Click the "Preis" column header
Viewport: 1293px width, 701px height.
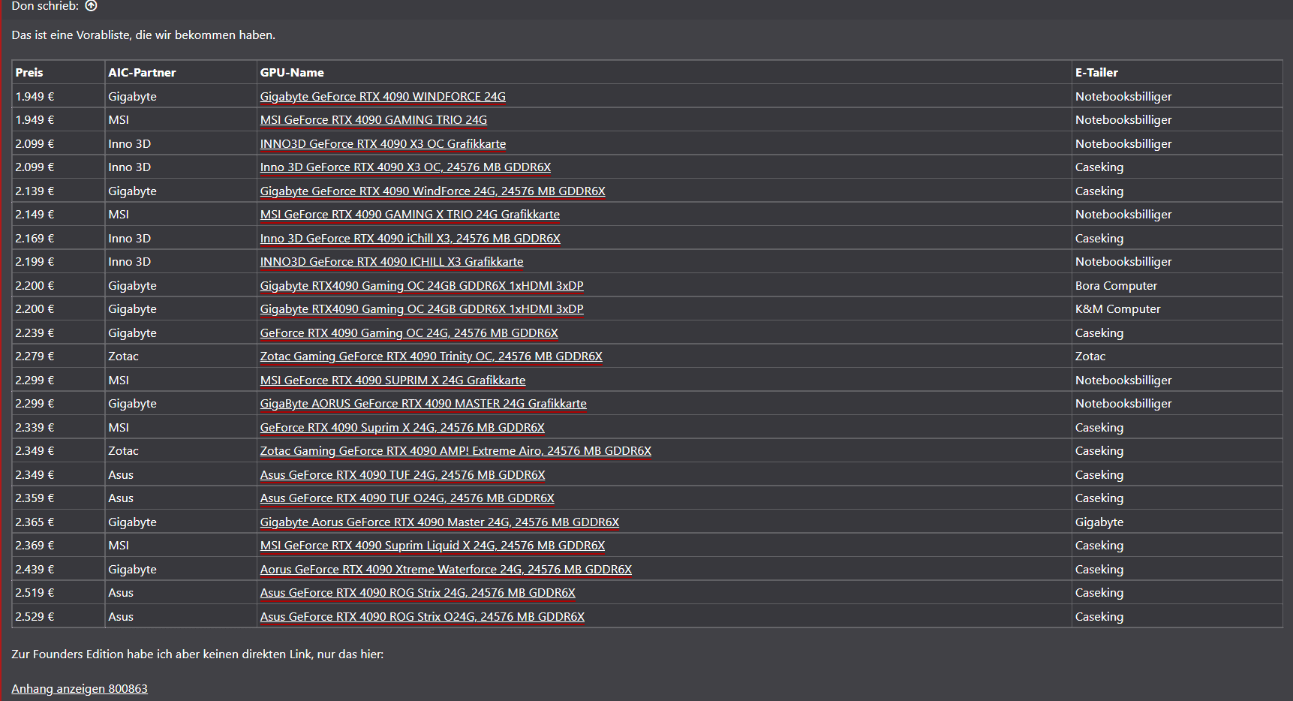click(29, 73)
